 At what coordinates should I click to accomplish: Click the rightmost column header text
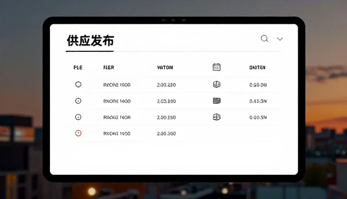tap(257, 68)
